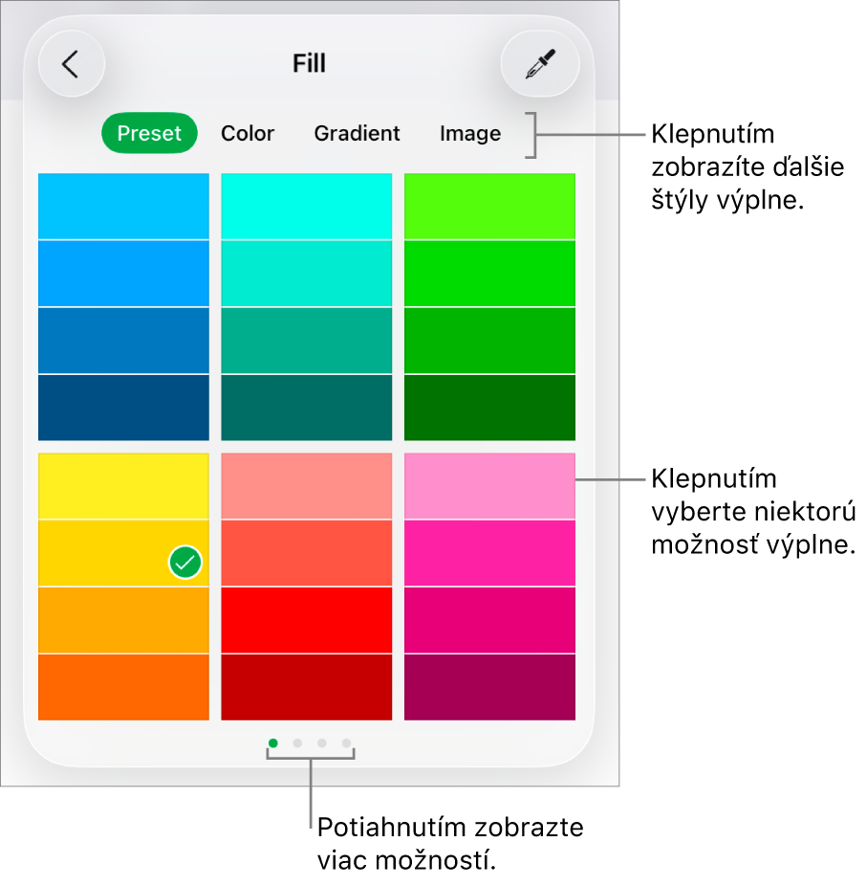This screenshot has height=886, width=867.
Task: Switch to the Image fill tab
Action: click(x=470, y=134)
